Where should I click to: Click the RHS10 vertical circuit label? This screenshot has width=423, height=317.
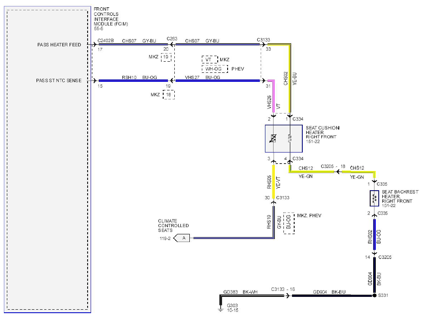click(x=269, y=222)
